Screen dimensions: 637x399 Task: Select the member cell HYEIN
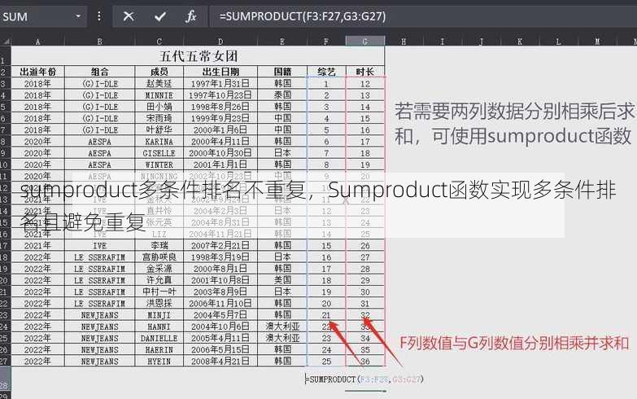point(159,362)
